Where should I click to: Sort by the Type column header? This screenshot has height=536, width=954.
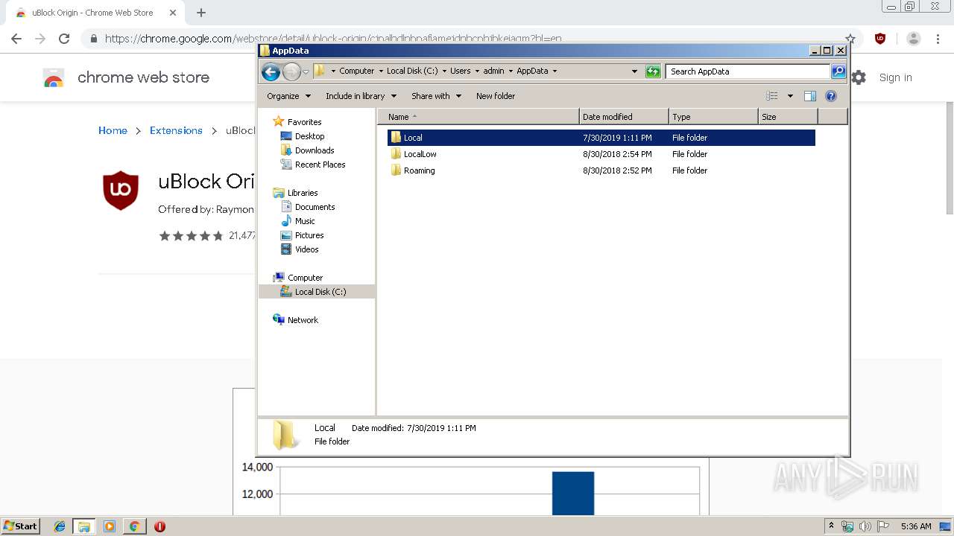[713, 117]
